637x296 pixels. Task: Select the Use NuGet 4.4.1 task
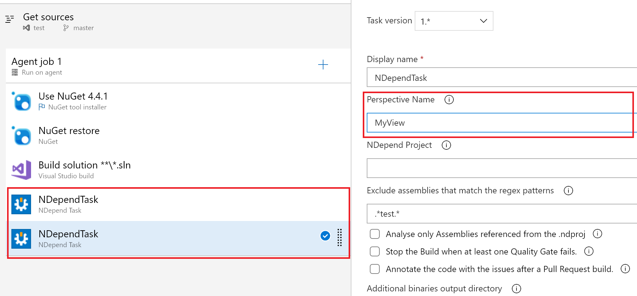pos(178,101)
